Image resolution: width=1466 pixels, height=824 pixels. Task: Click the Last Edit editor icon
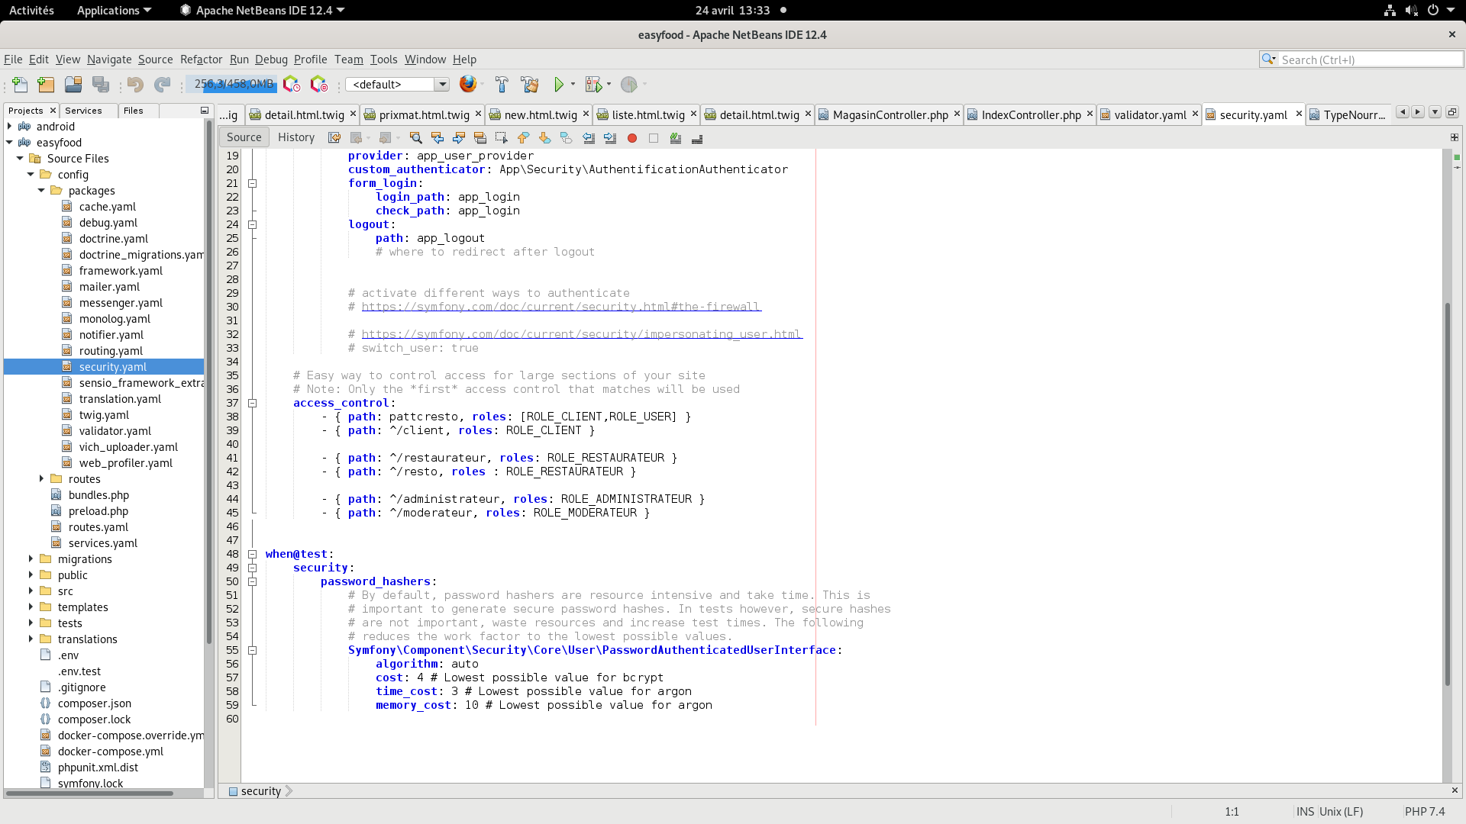point(334,138)
